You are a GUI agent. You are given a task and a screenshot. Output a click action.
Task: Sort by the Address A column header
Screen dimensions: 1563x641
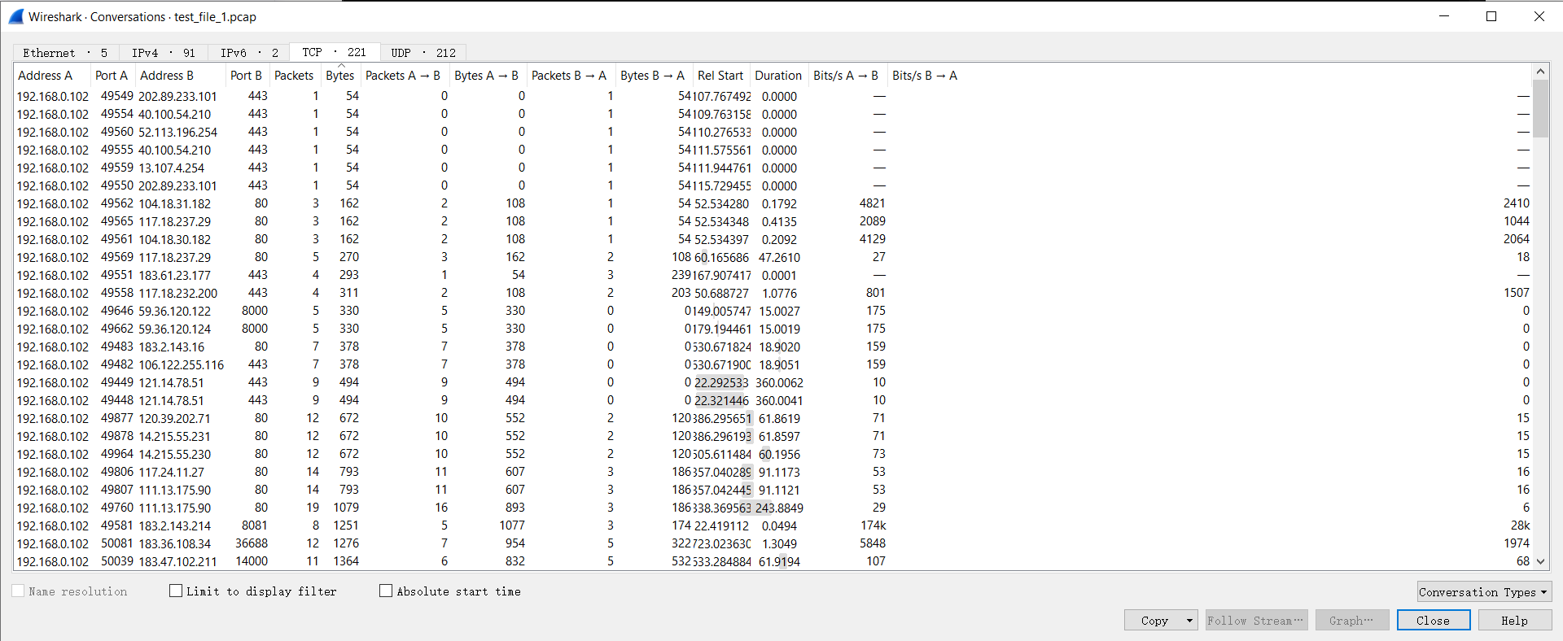pyautogui.click(x=52, y=76)
